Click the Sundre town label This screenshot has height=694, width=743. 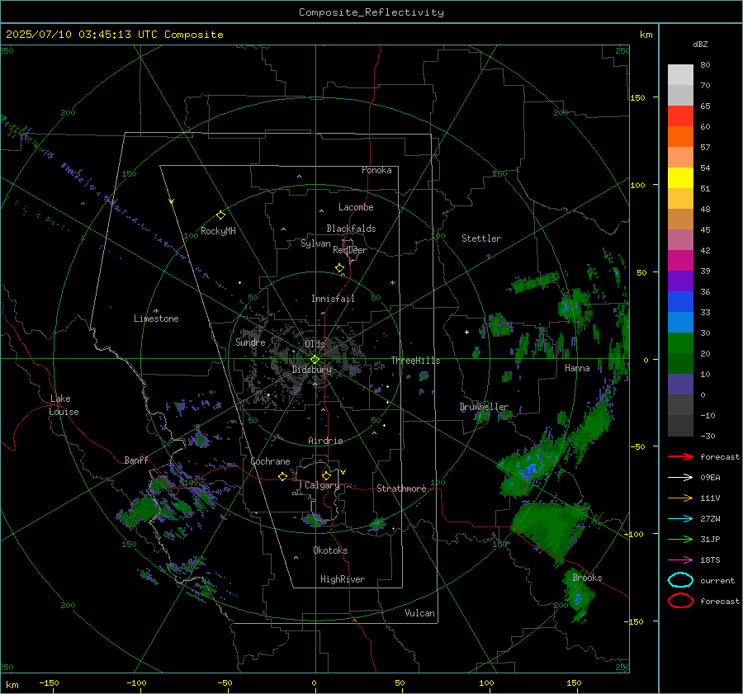click(250, 342)
